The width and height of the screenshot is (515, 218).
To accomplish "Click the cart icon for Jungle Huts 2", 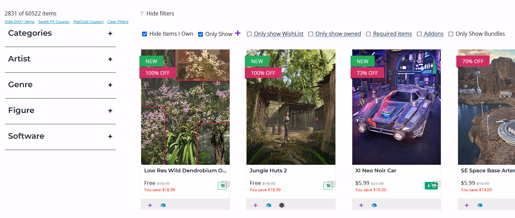I will click(328, 186).
